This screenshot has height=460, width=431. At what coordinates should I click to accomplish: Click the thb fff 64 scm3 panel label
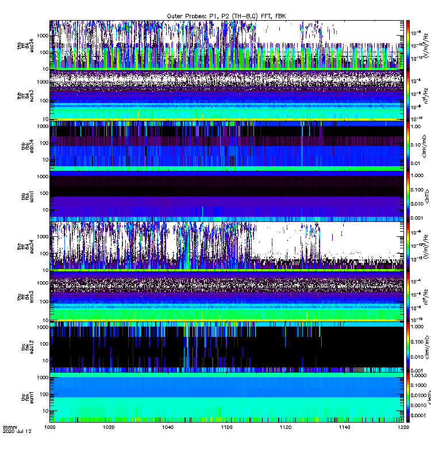pos(25,95)
